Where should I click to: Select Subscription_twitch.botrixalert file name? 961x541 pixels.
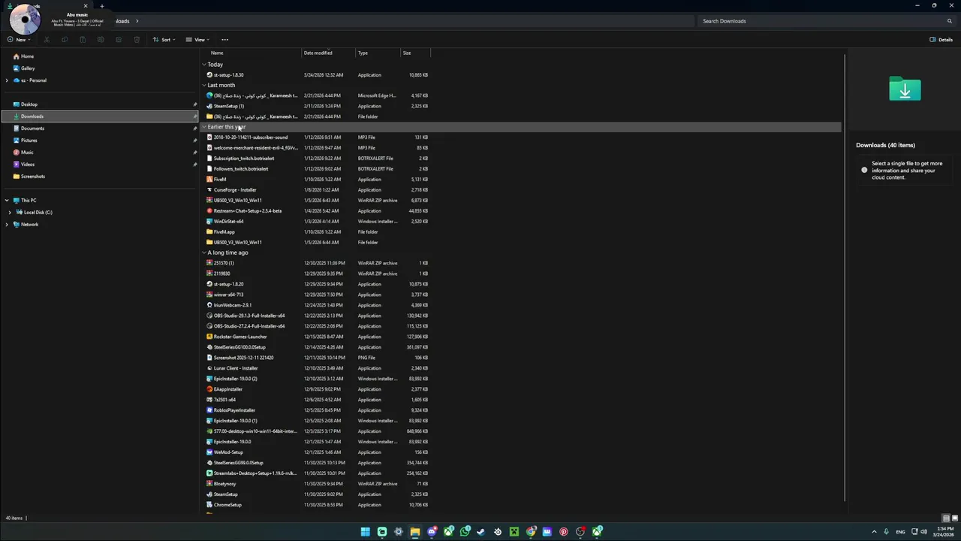[x=244, y=159]
